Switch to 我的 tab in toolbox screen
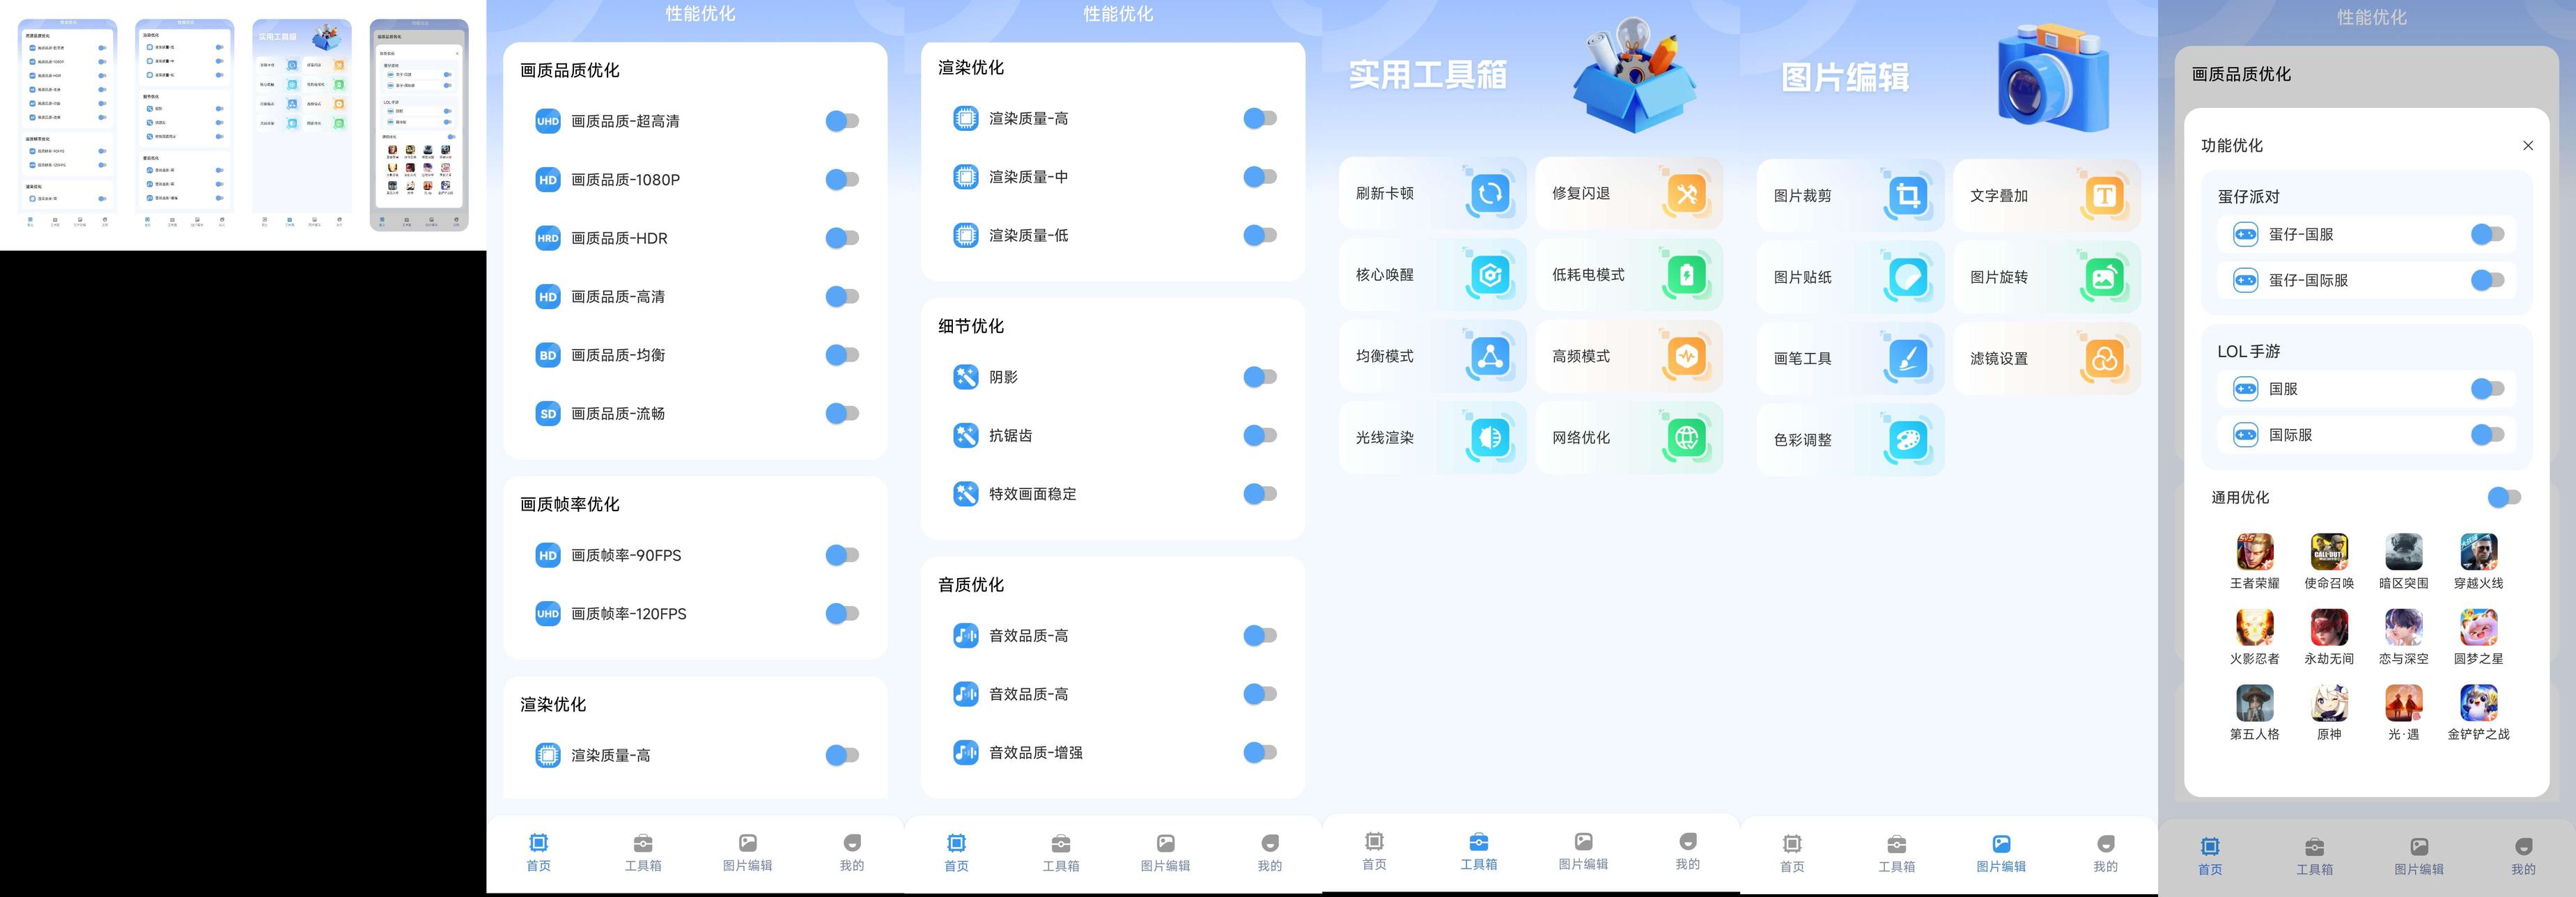The height and width of the screenshot is (897, 2576). (1687, 850)
